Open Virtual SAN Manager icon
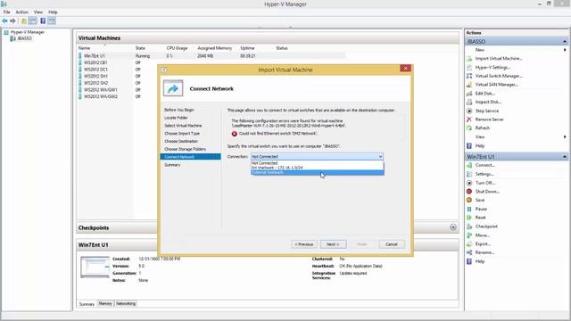 tap(469, 85)
